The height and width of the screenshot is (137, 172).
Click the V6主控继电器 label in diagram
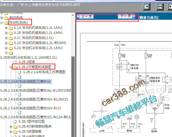click(x=135, y=67)
